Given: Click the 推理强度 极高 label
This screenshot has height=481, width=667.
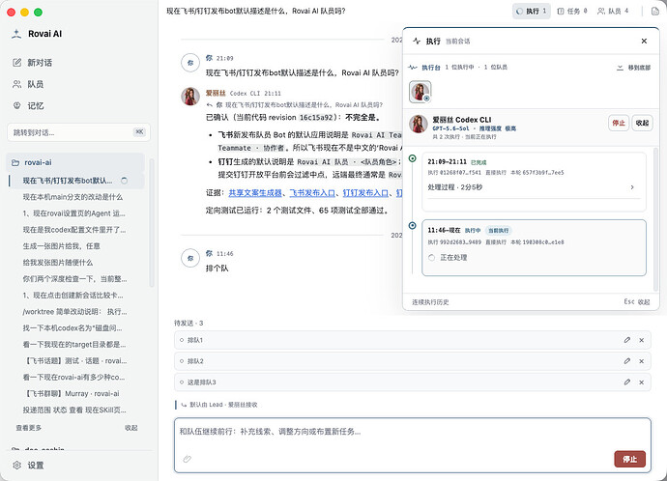Looking at the screenshot, I should 498,128.
